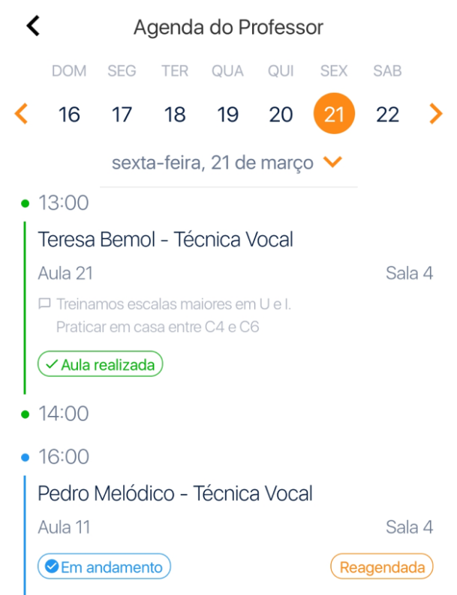Tap the back arrow icon
The width and height of the screenshot is (457, 595).
(x=32, y=26)
